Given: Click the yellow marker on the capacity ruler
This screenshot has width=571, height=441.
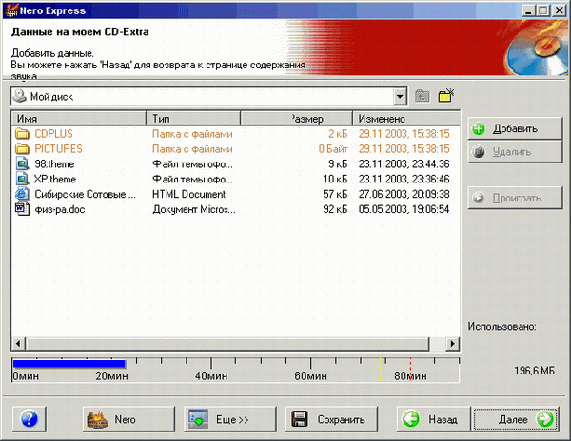Looking at the screenshot, I should pos(380,369).
